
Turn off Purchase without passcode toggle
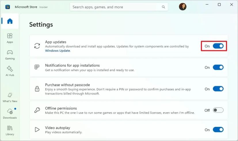click(218, 89)
